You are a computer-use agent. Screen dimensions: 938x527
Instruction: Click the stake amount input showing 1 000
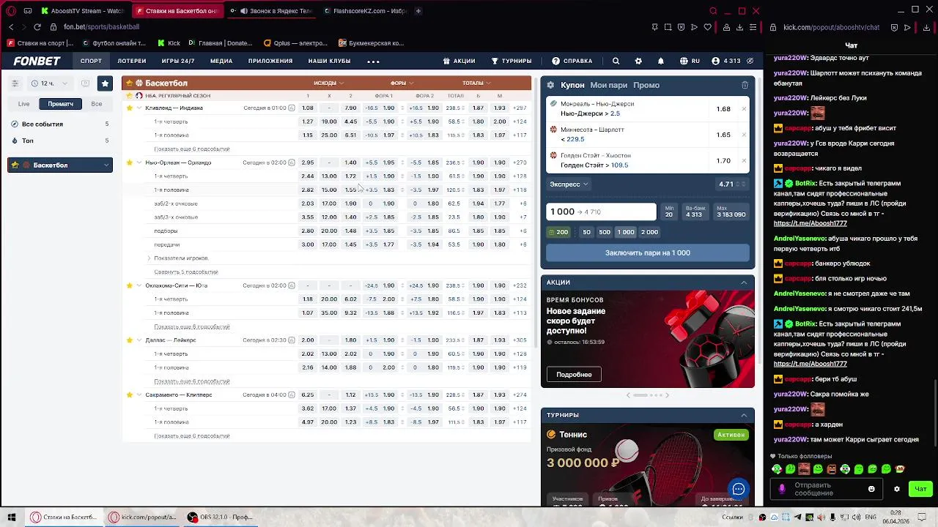[601, 212]
